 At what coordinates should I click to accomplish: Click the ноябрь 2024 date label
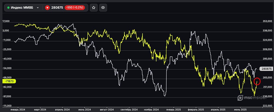click(x=151, y=110)
